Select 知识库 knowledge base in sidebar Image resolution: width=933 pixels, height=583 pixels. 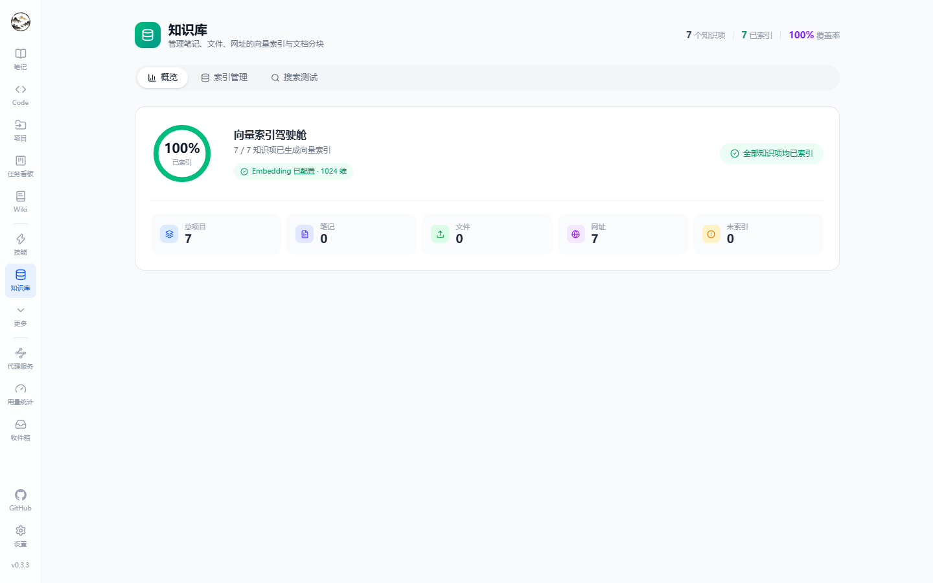click(21, 280)
